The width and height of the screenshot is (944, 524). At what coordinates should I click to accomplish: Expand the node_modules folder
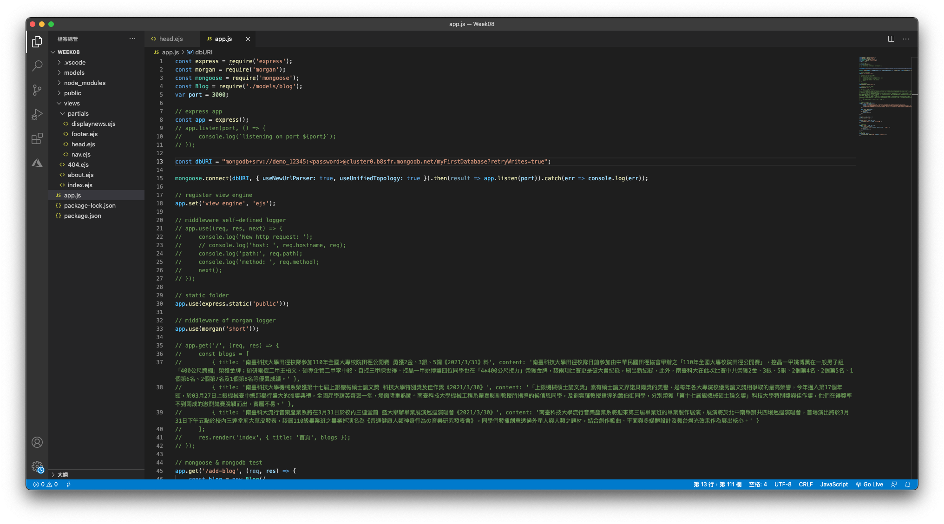85,83
